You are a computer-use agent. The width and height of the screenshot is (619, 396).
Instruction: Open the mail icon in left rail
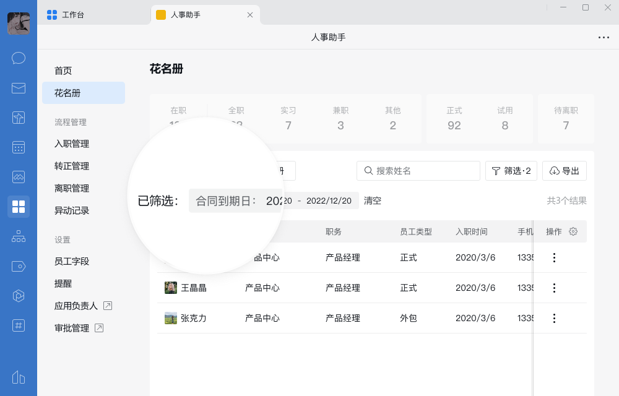tap(19, 88)
